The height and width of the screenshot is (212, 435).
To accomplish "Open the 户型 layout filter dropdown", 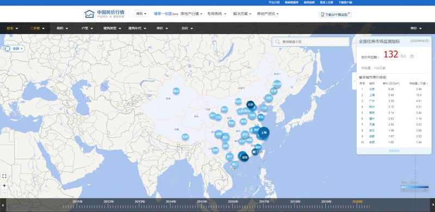I will pyautogui.click(x=87, y=28).
